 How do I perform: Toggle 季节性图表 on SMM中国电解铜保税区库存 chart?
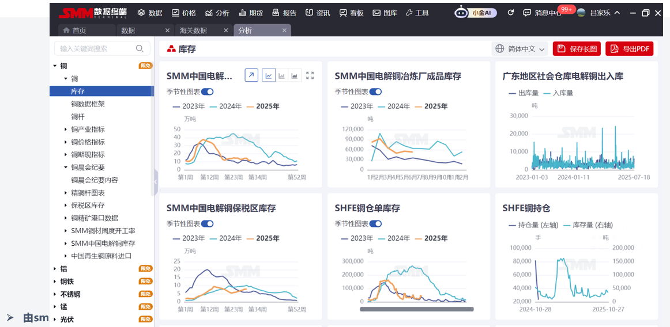tap(207, 223)
